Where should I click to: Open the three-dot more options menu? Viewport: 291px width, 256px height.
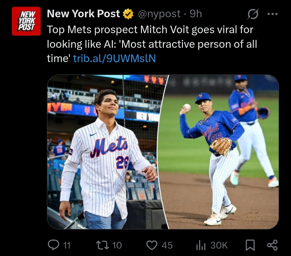point(272,14)
